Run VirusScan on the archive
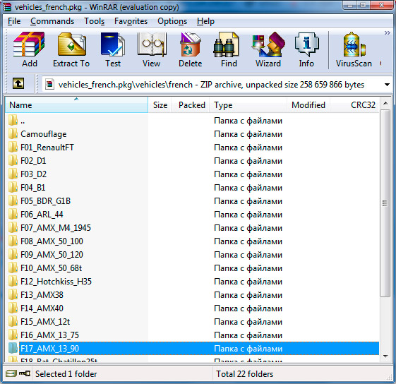 (x=354, y=49)
